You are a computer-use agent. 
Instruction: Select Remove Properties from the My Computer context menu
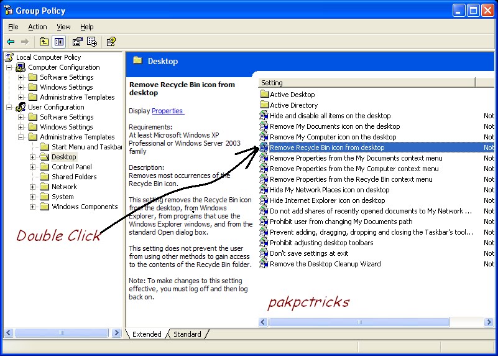click(x=354, y=169)
